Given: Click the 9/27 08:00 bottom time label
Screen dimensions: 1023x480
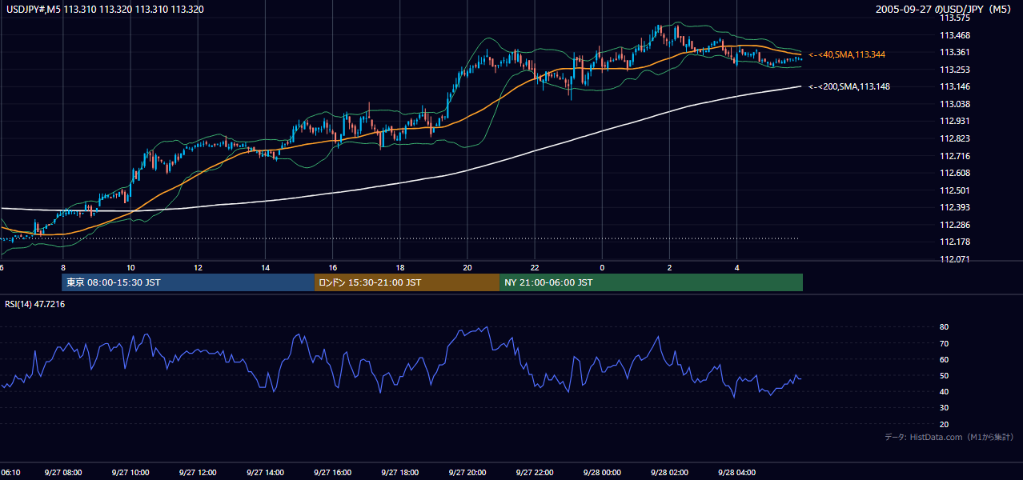Looking at the screenshot, I should click(62, 472).
